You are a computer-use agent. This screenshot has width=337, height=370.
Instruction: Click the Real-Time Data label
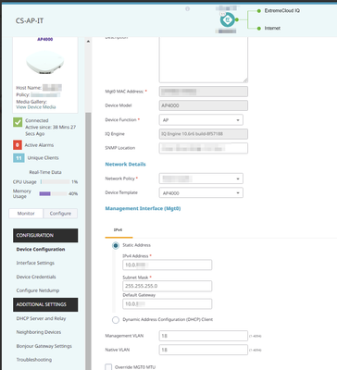click(45, 172)
